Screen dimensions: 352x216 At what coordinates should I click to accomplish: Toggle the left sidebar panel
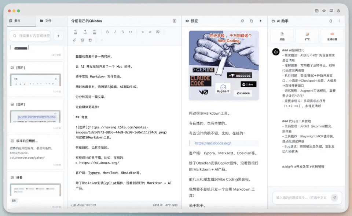pos(317,11)
